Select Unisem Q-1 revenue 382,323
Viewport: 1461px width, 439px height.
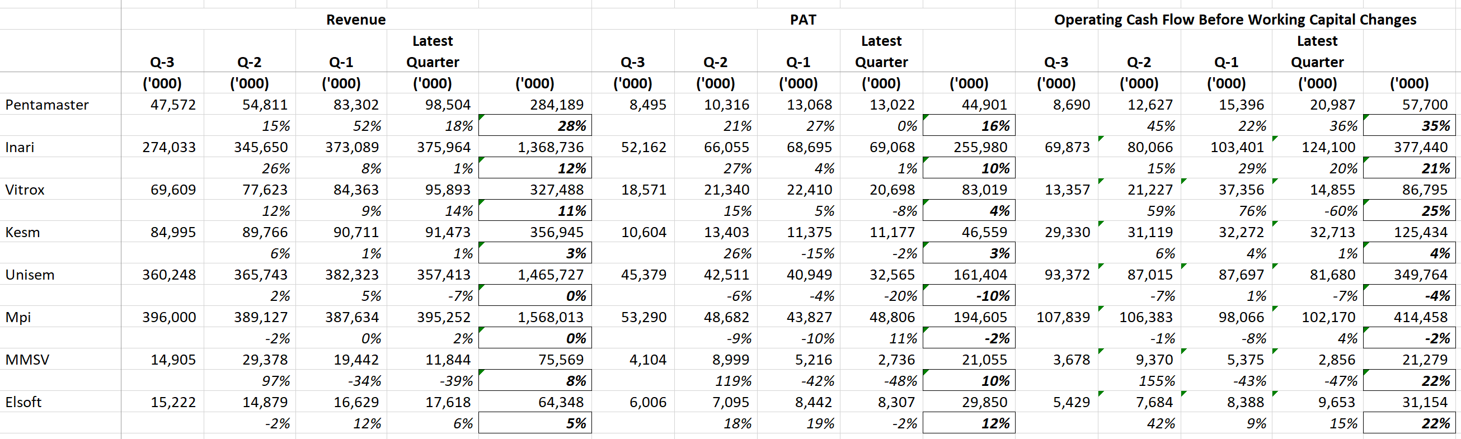pos(351,275)
